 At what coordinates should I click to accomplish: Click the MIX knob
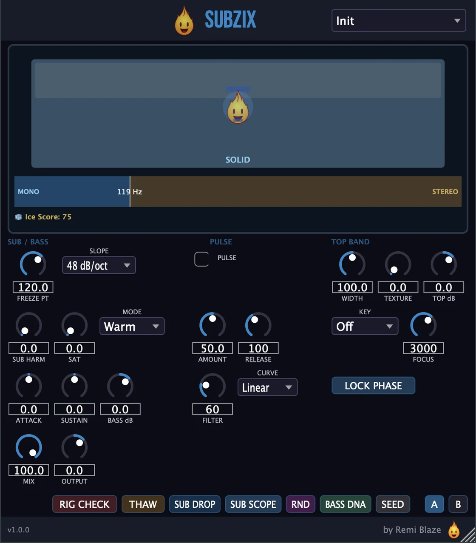29,447
